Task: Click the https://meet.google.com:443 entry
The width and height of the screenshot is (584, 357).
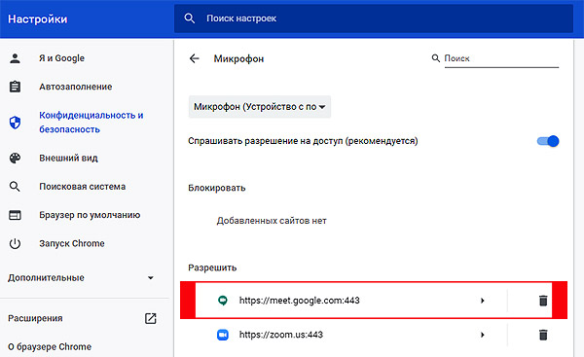Action: pos(300,301)
